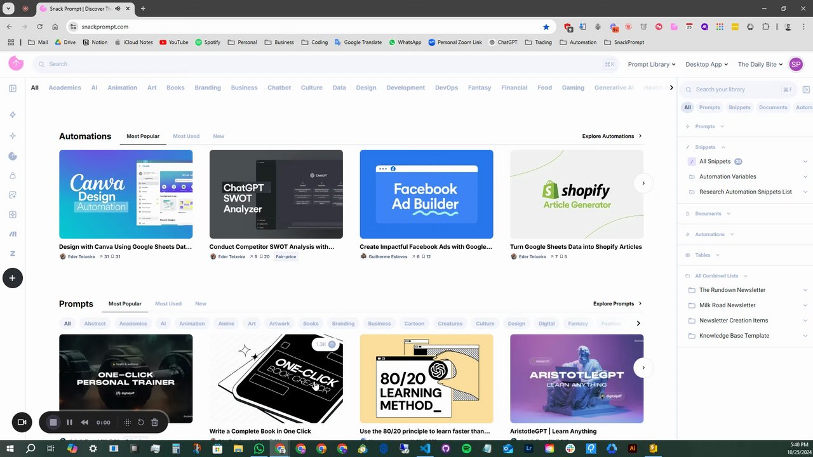Click the main Search input field
Image resolution: width=813 pixels, height=457 pixels.
click(x=325, y=64)
